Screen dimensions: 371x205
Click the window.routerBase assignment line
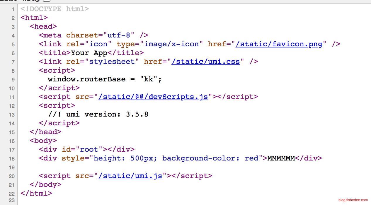[x=105, y=79]
